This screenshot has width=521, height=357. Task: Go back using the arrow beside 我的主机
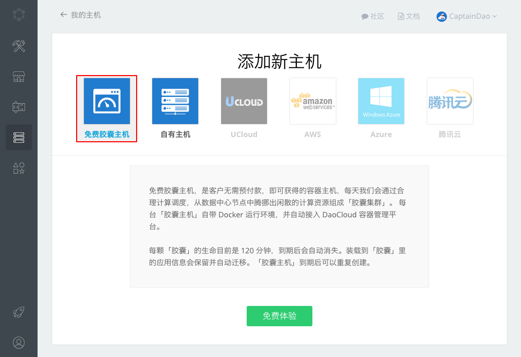point(64,15)
